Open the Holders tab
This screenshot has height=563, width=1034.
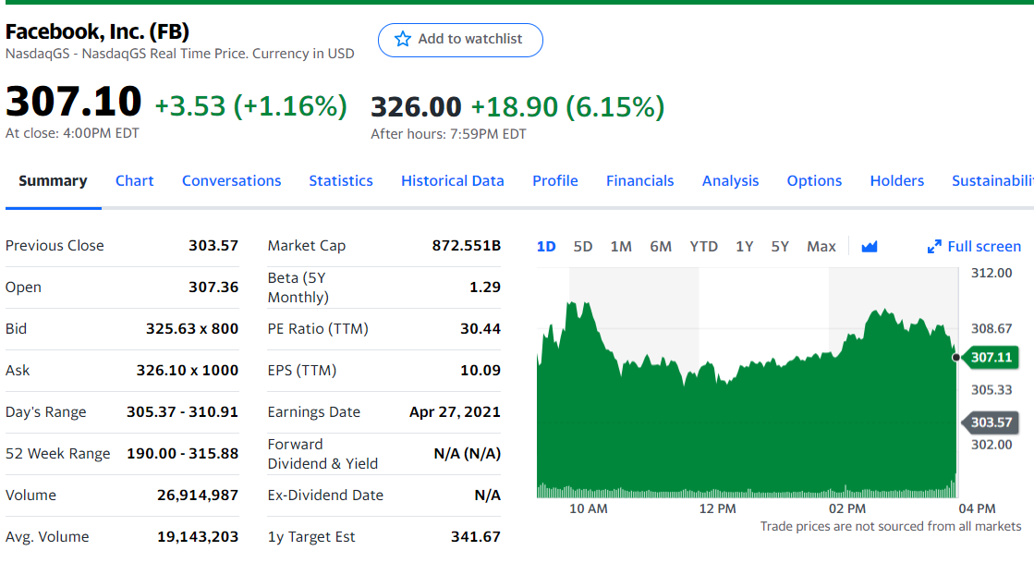[896, 181]
